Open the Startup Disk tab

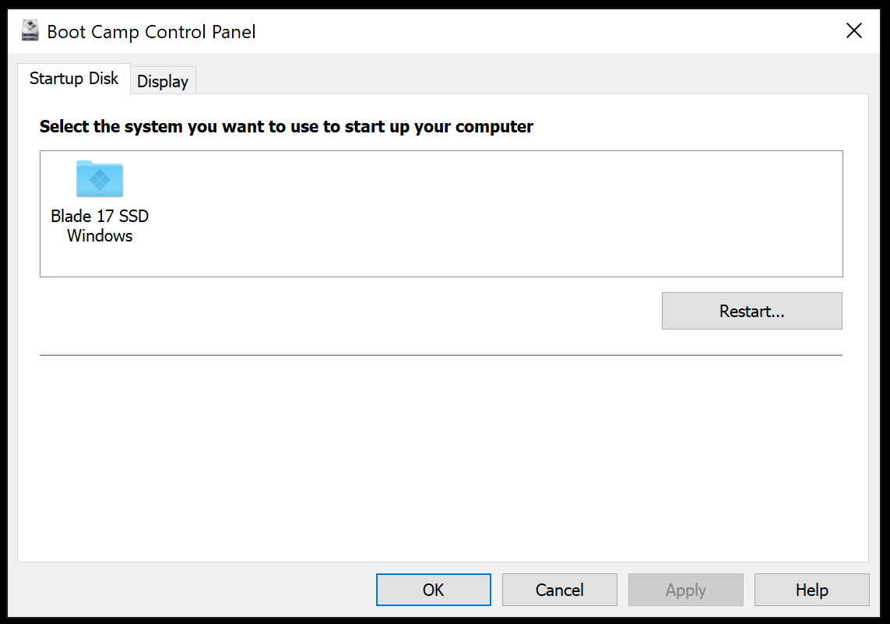74,79
